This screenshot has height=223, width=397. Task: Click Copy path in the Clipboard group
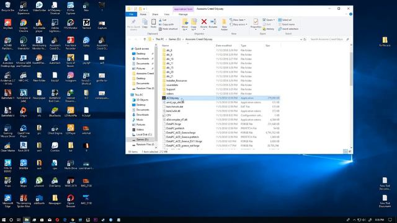[x=166, y=25]
